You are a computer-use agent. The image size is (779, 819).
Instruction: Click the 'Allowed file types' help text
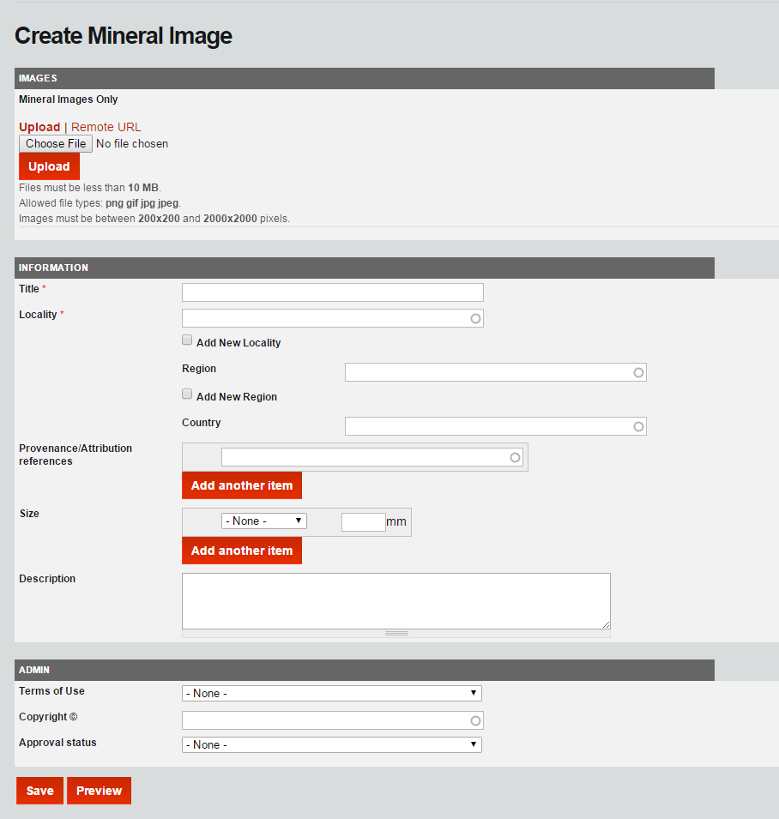100,203
